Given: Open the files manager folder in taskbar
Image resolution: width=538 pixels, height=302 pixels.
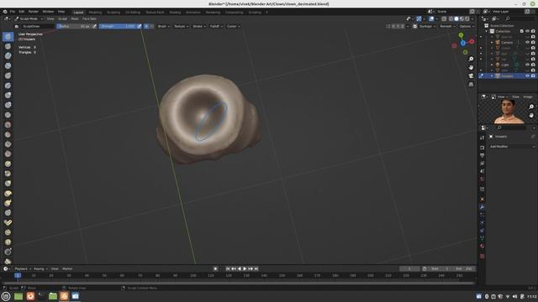Looking at the screenshot, I should 53,296.
